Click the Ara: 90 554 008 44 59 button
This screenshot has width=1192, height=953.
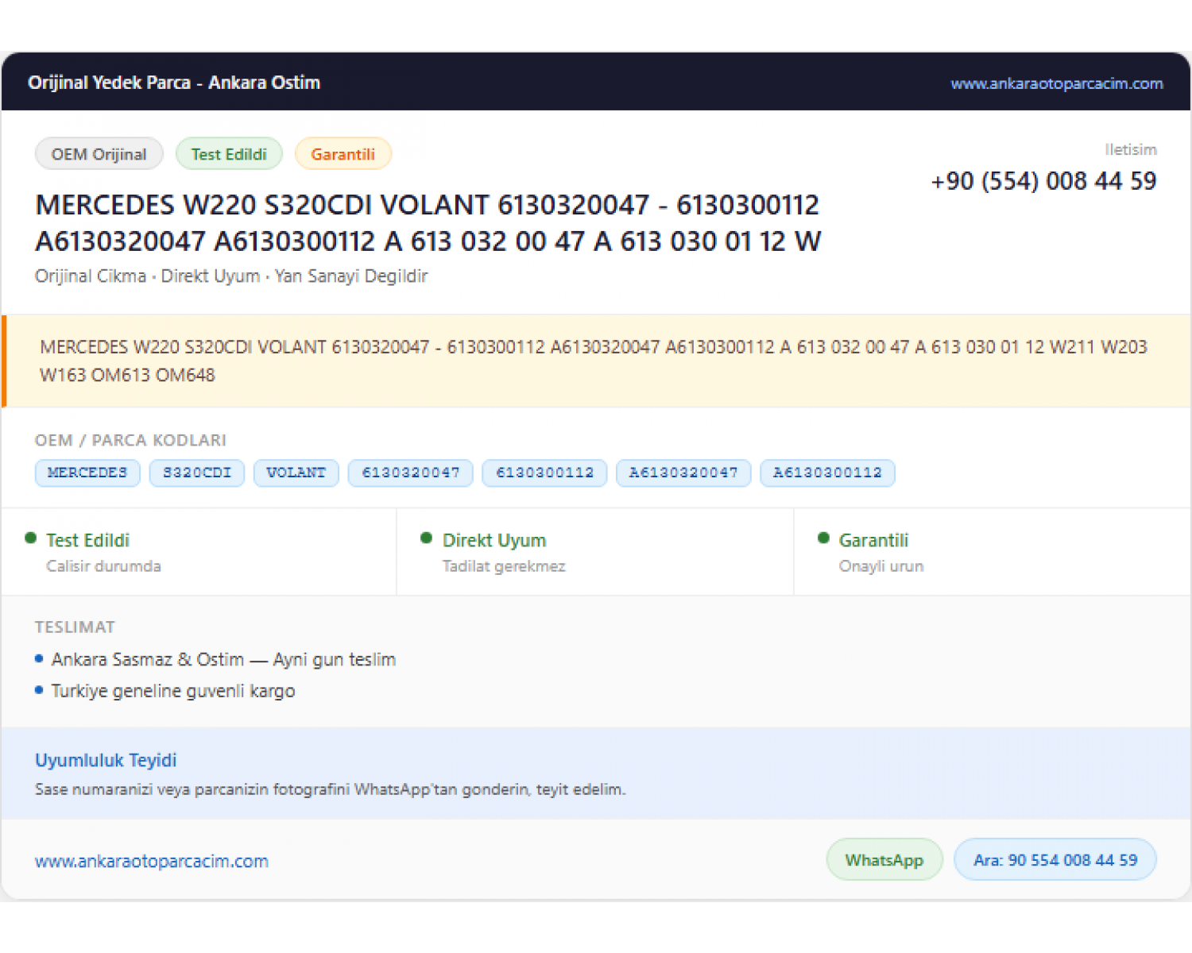click(1055, 860)
